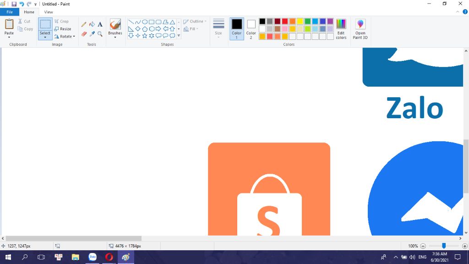This screenshot has height=264, width=469.
Task: Open Customize Quick Access Toolbar arrow
Action: 35,4
